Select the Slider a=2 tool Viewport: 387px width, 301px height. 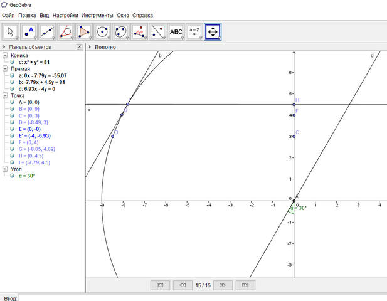coord(194,31)
